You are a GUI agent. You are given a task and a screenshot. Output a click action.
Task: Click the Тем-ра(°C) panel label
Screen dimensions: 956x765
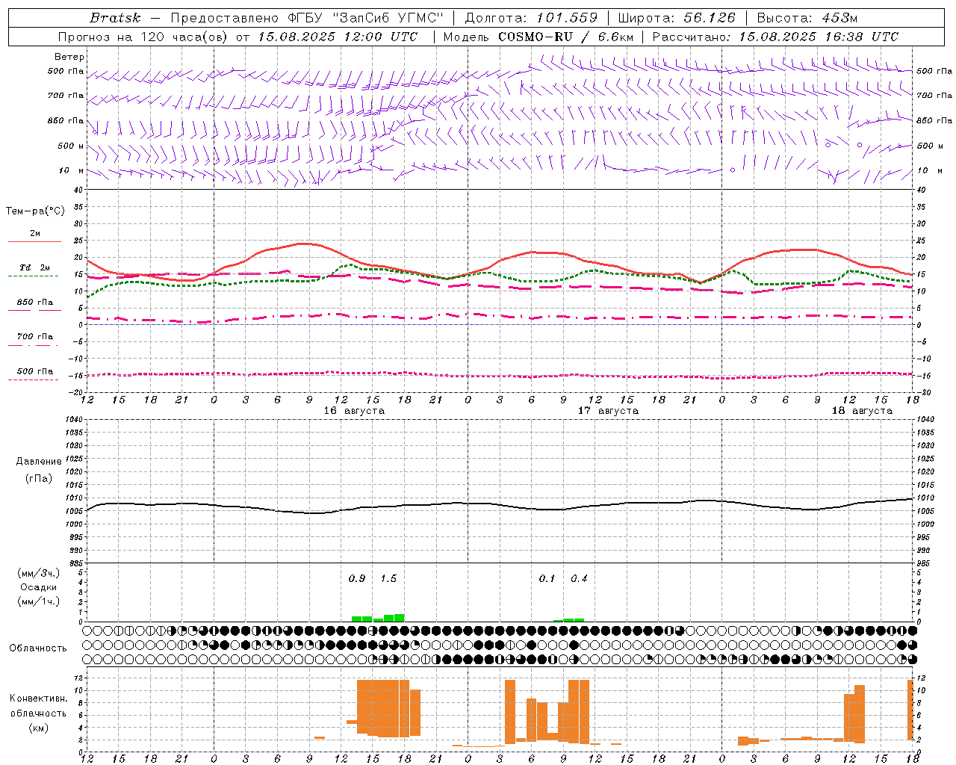pos(35,211)
